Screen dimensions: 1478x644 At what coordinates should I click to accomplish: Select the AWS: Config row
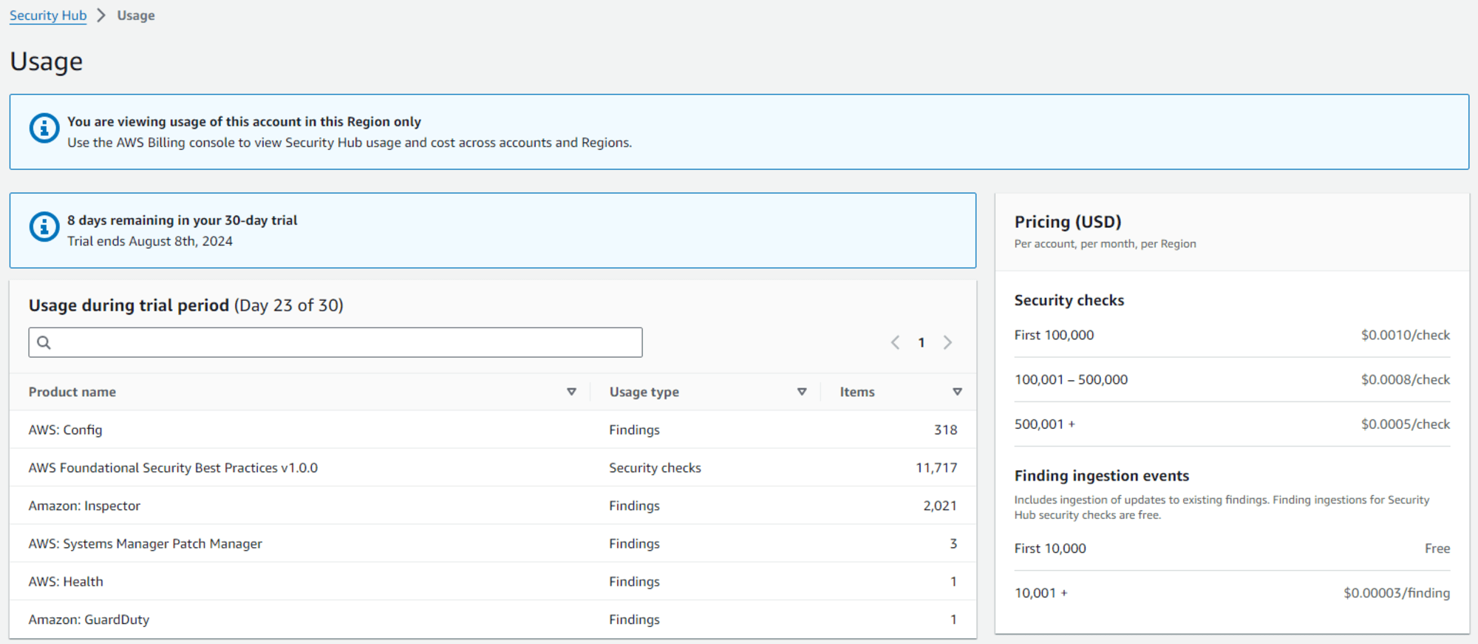click(x=493, y=430)
